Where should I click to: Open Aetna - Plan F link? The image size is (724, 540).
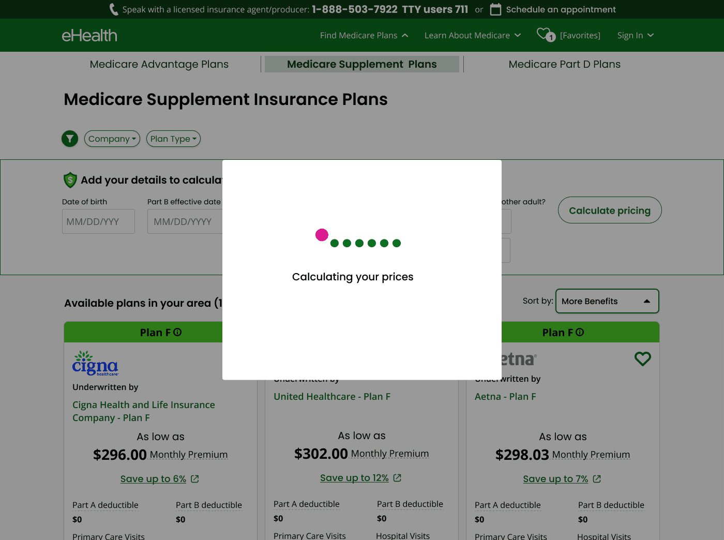[505, 397]
